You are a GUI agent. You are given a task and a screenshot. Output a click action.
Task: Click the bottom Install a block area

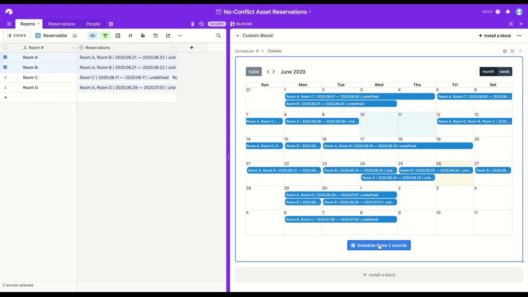pos(379,275)
